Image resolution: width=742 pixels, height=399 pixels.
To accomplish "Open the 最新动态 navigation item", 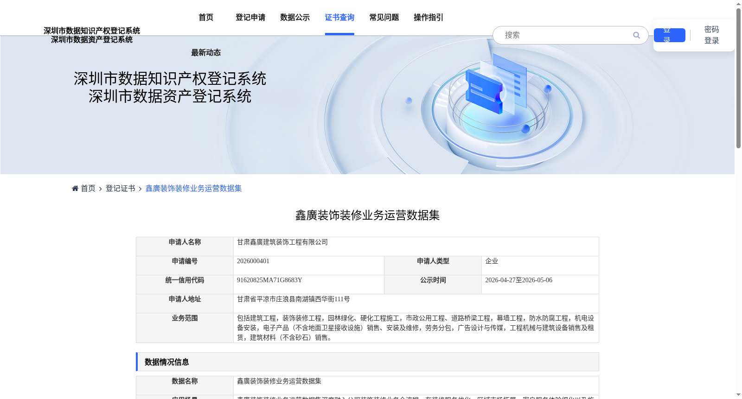I will click(x=206, y=52).
